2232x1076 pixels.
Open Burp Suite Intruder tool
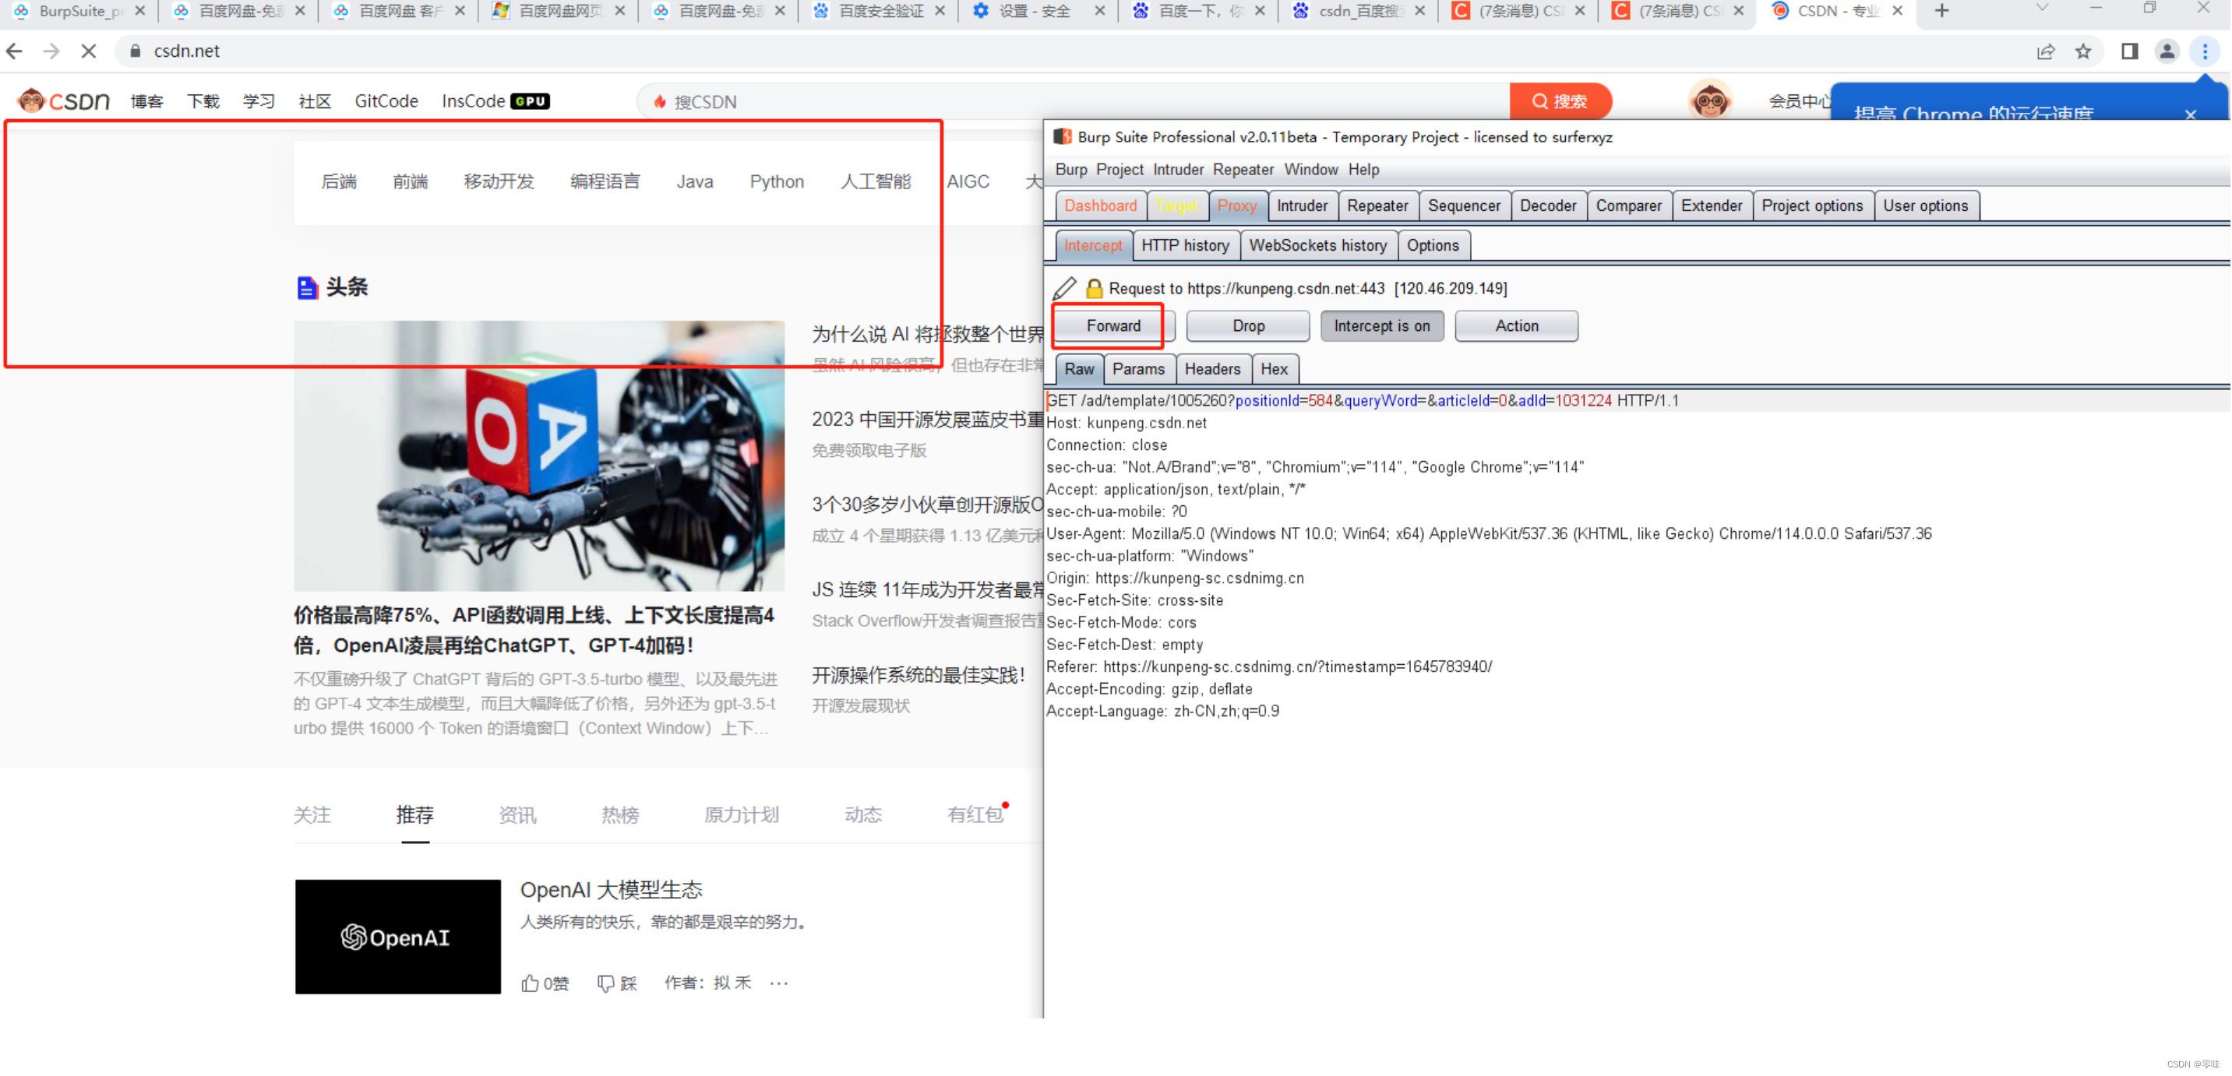click(x=1298, y=206)
